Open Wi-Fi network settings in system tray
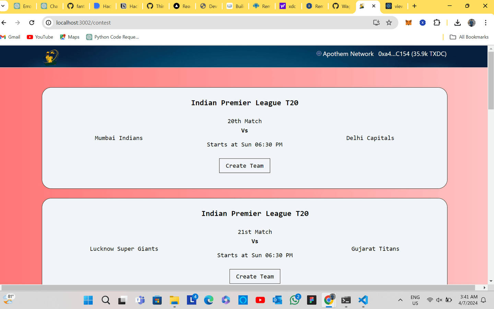The height and width of the screenshot is (309, 494). [430, 300]
